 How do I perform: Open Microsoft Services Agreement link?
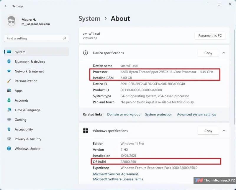[x=115, y=174]
